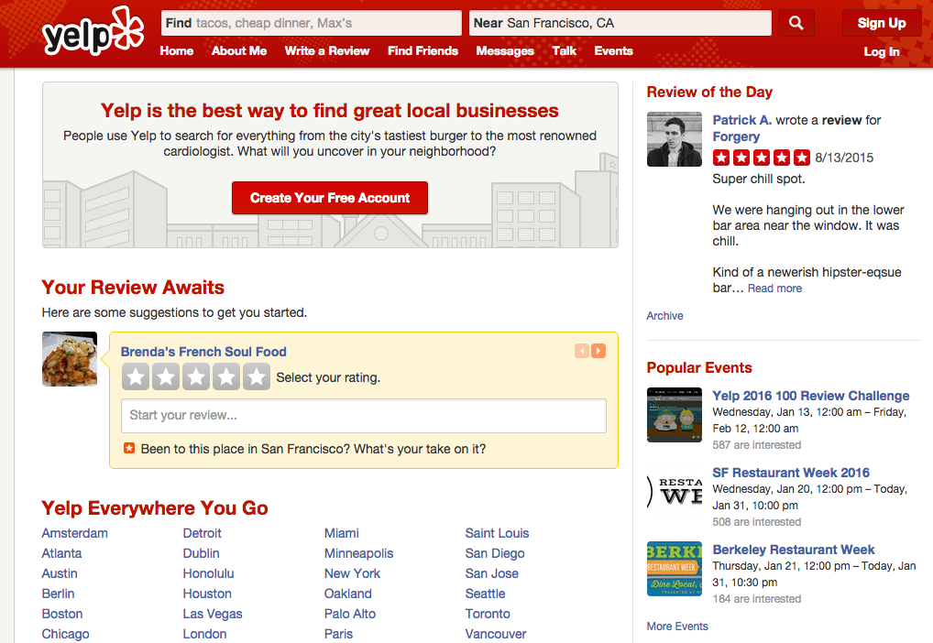Open the Talk navigation item
Viewport: 933px width, 643px height.
point(565,51)
